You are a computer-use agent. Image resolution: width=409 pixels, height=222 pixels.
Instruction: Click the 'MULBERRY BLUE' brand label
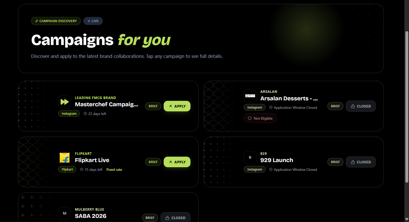(90, 209)
